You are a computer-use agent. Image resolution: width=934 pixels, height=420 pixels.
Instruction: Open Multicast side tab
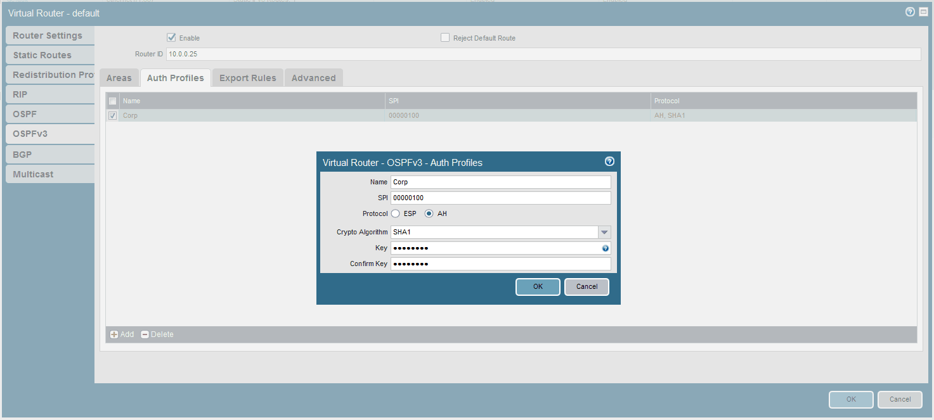pyautogui.click(x=50, y=174)
